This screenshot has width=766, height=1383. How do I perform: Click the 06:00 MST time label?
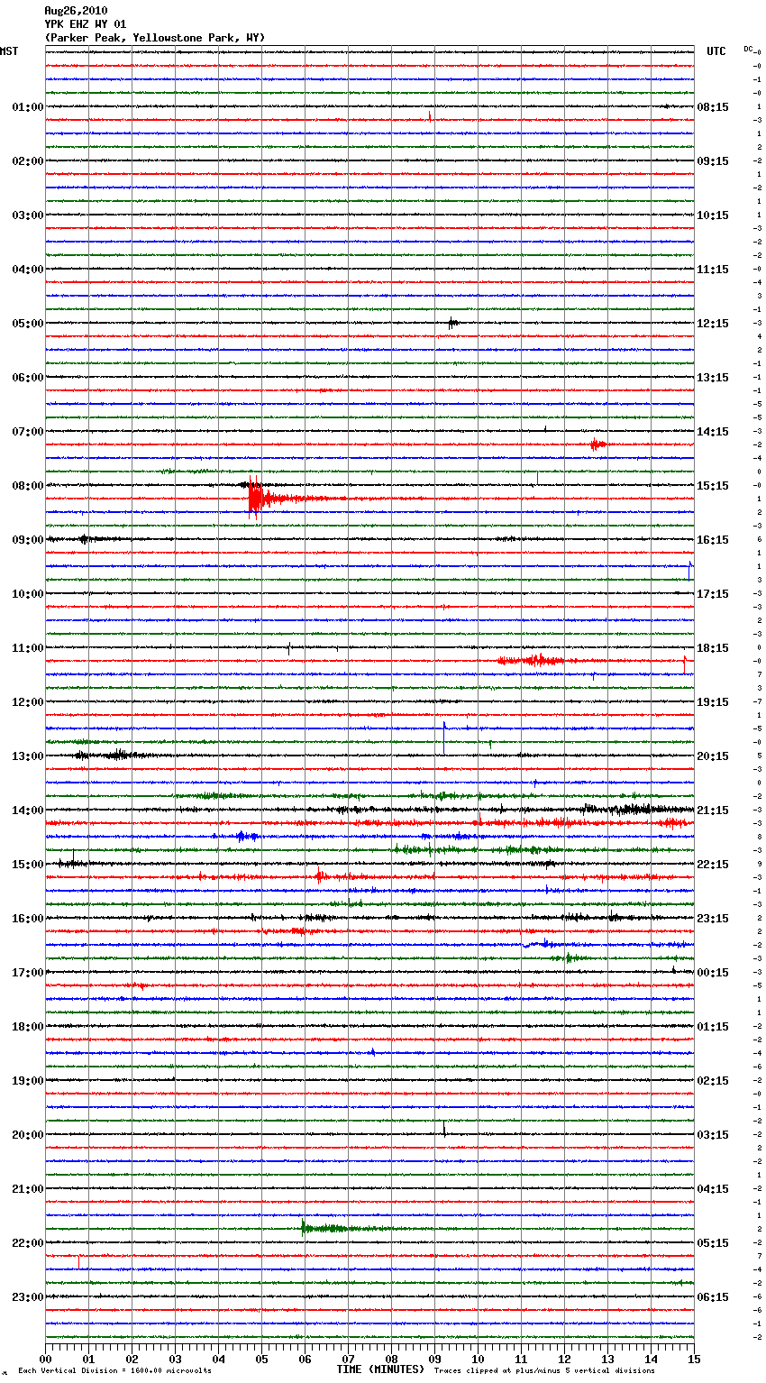[x=28, y=378]
